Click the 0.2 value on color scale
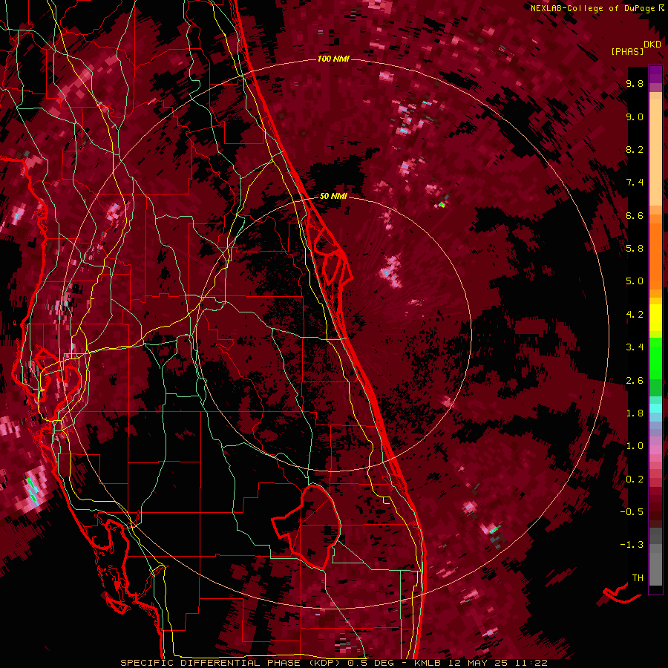 (635, 479)
